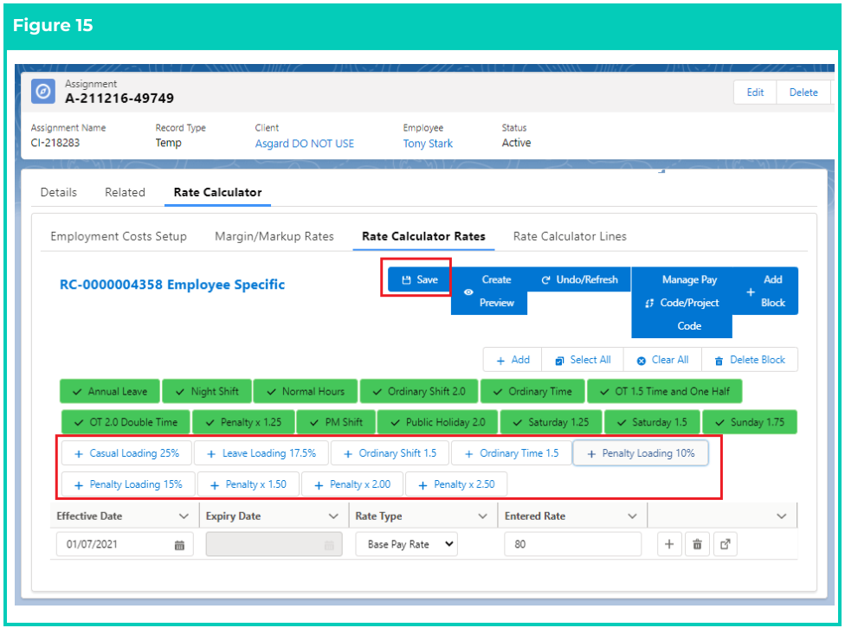Click the Add button with plus
The width and height of the screenshot is (845, 628).
[x=513, y=360]
